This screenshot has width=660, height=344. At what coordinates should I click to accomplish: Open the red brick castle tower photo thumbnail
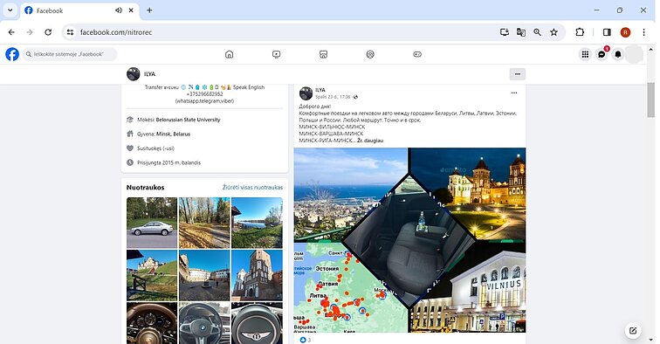coord(258,275)
